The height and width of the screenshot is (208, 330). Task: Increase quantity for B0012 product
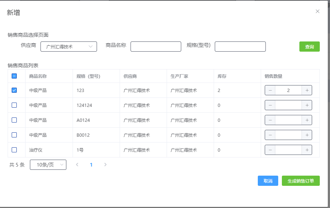coord(307,135)
